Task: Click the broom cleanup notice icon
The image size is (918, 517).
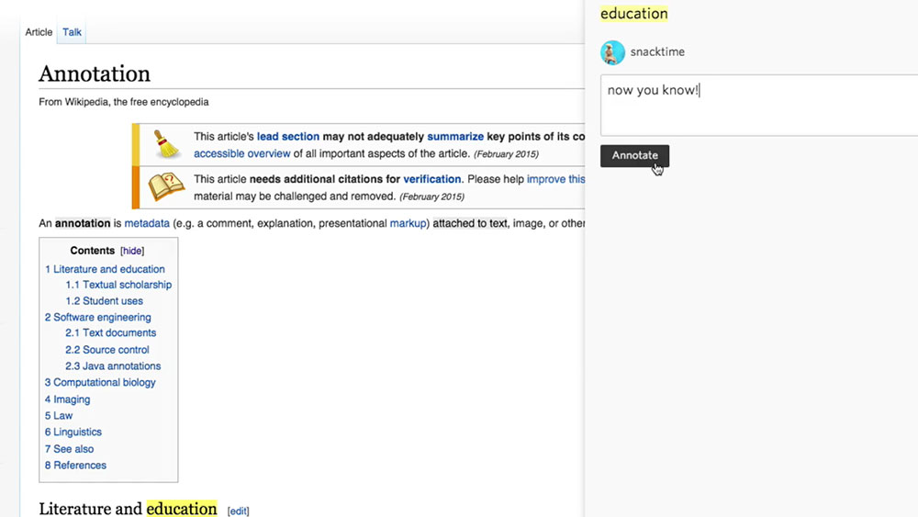Action: tap(166, 144)
